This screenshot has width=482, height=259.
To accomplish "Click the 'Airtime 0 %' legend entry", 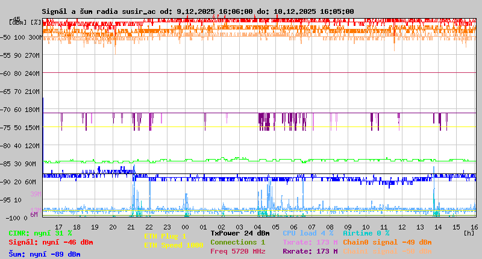I will pyautogui.click(x=366, y=233).
